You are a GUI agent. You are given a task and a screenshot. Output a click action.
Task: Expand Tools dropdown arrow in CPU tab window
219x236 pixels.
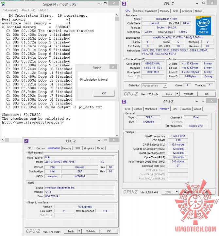pyautogui.click(x=177, y=94)
